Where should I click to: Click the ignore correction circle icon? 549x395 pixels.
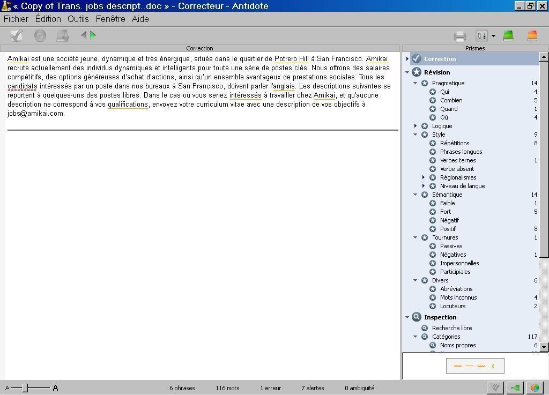pos(40,35)
